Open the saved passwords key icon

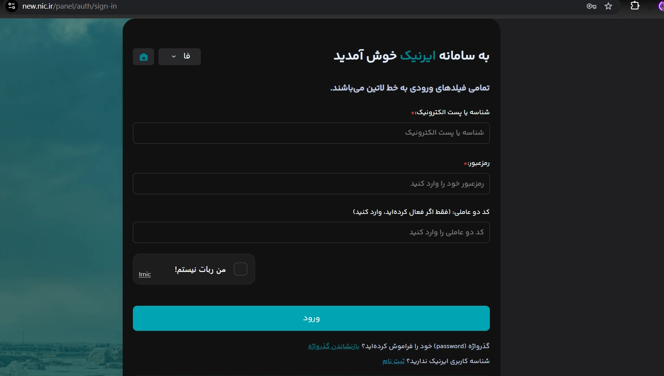tap(591, 6)
